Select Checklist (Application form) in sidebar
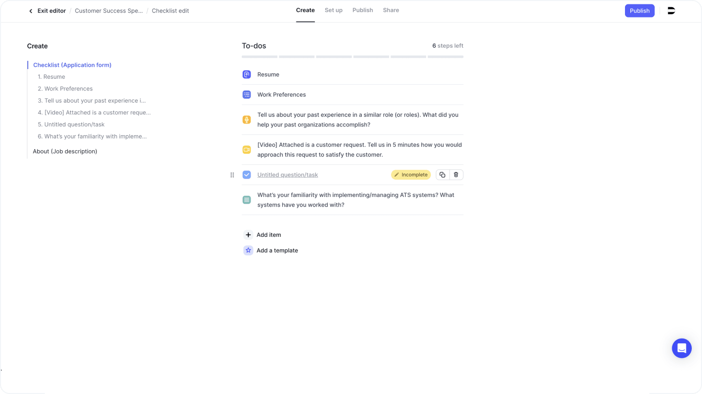This screenshot has height=394, width=702. (x=72, y=65)
